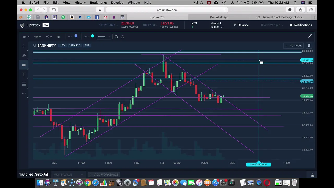Switch to the (14) WhatsApp tab
This screenshot has height=188, width=334.
(219, 17)
